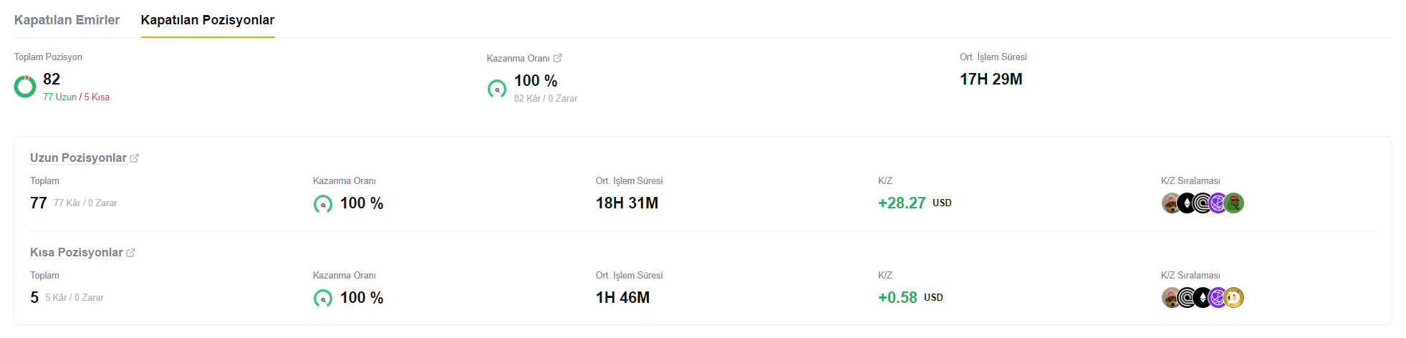This screenshot has height=338, width=1406.
Task: Click the dog-with-hat coin in long positions ranking
Action: pos(1170,203)
